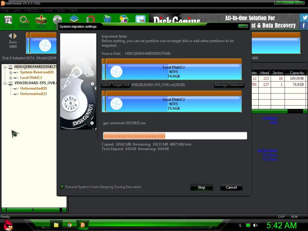The image size is (308, 231).
Task: Click the DiskGenius taskbar icon
Action: point(83,225)
